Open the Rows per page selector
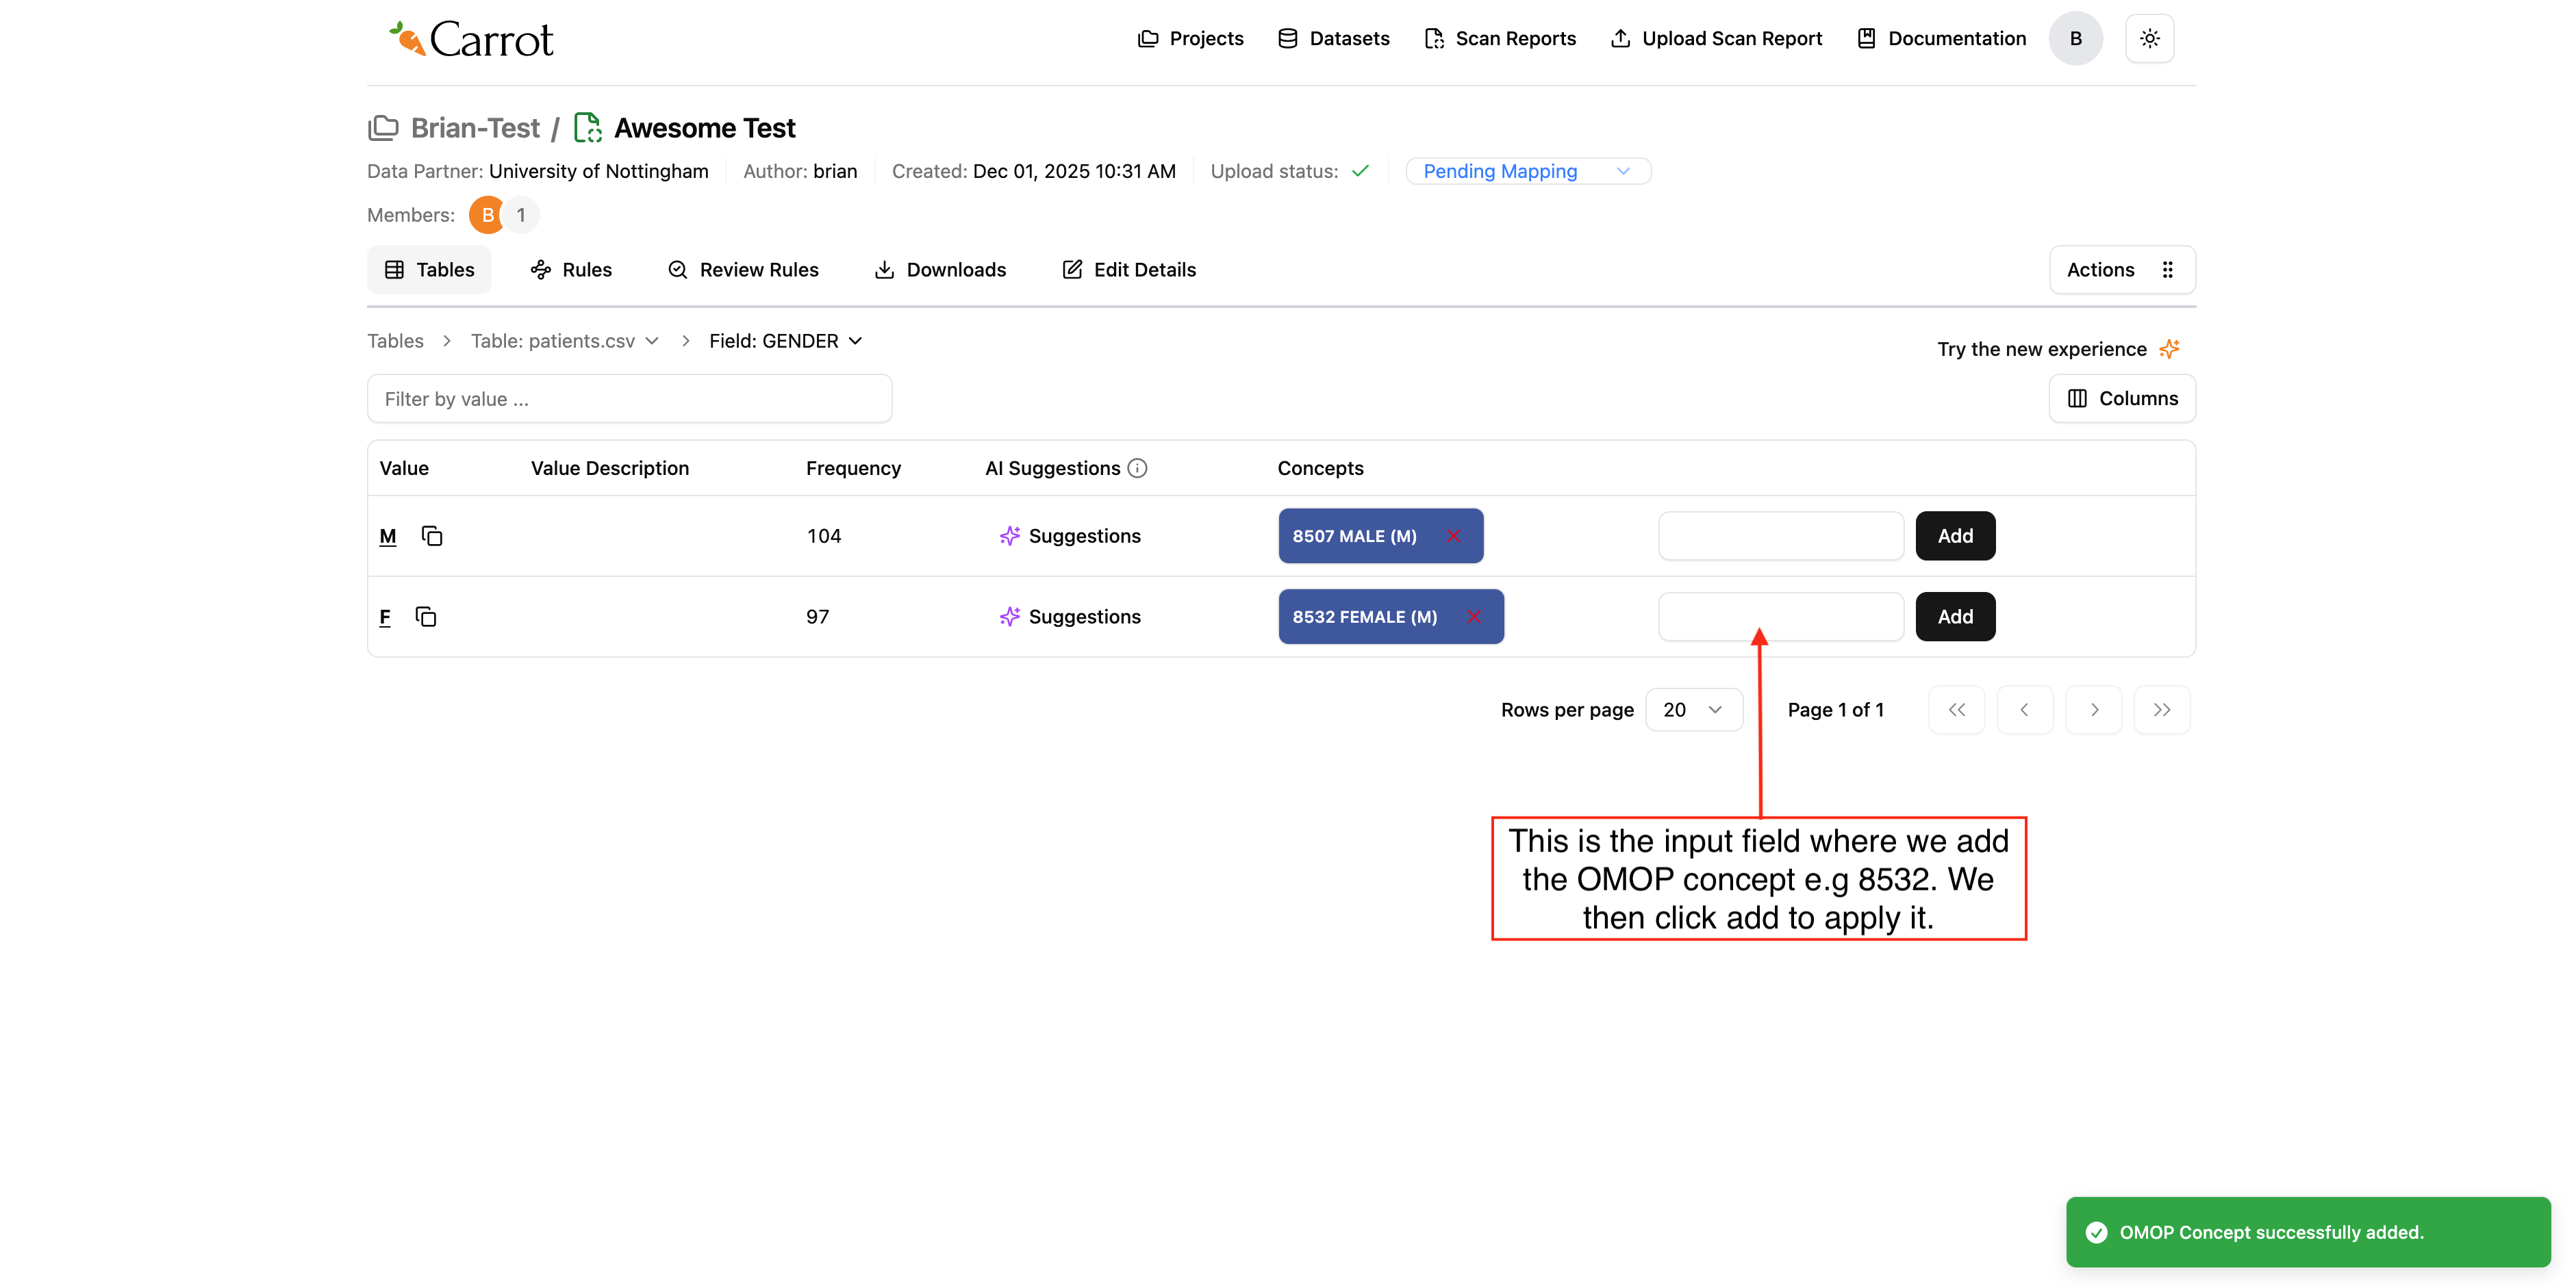2576x1288 pixels. click(x=1693, y=710)
